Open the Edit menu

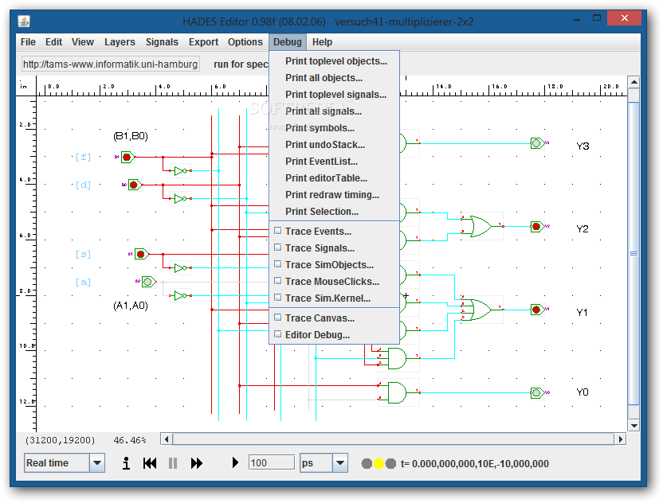(53, 42)
